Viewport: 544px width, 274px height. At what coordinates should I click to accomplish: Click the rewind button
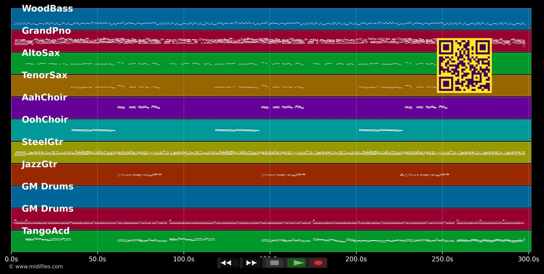230,263
